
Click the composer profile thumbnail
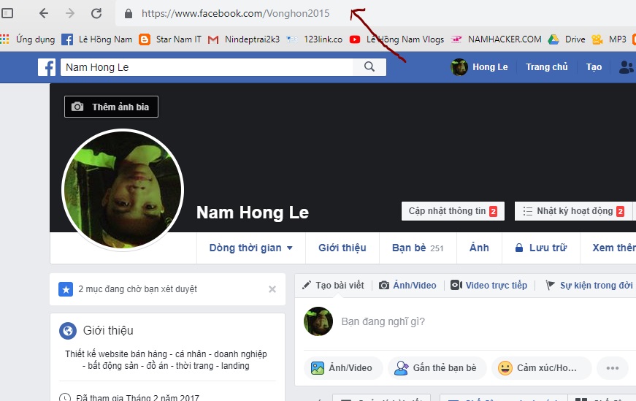[318, 321]
